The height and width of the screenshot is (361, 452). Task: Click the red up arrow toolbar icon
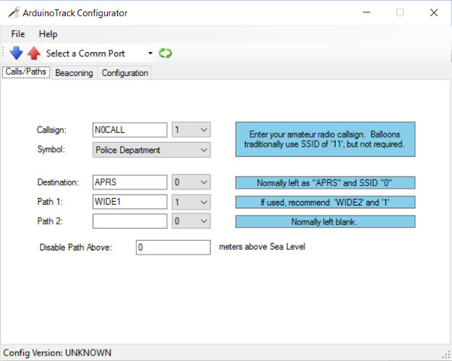(34, 53)
